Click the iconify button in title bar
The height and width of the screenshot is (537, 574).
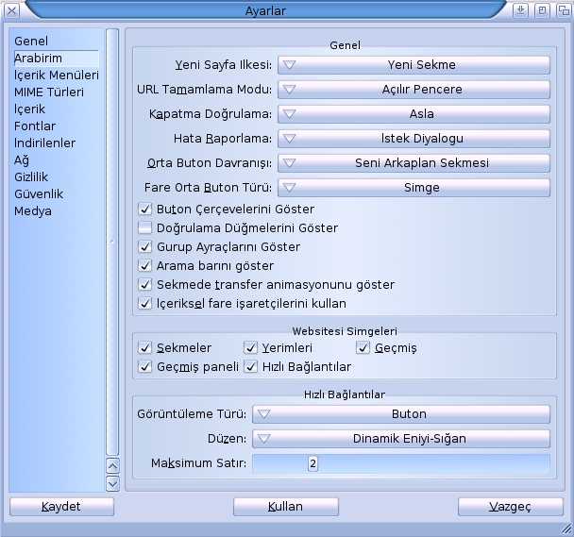(520, 10)
